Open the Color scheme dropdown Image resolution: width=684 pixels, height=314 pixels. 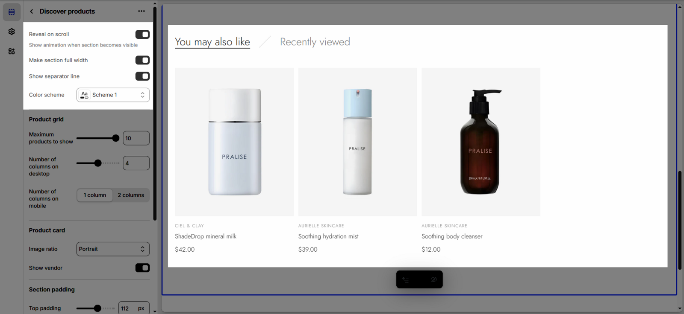113,95
